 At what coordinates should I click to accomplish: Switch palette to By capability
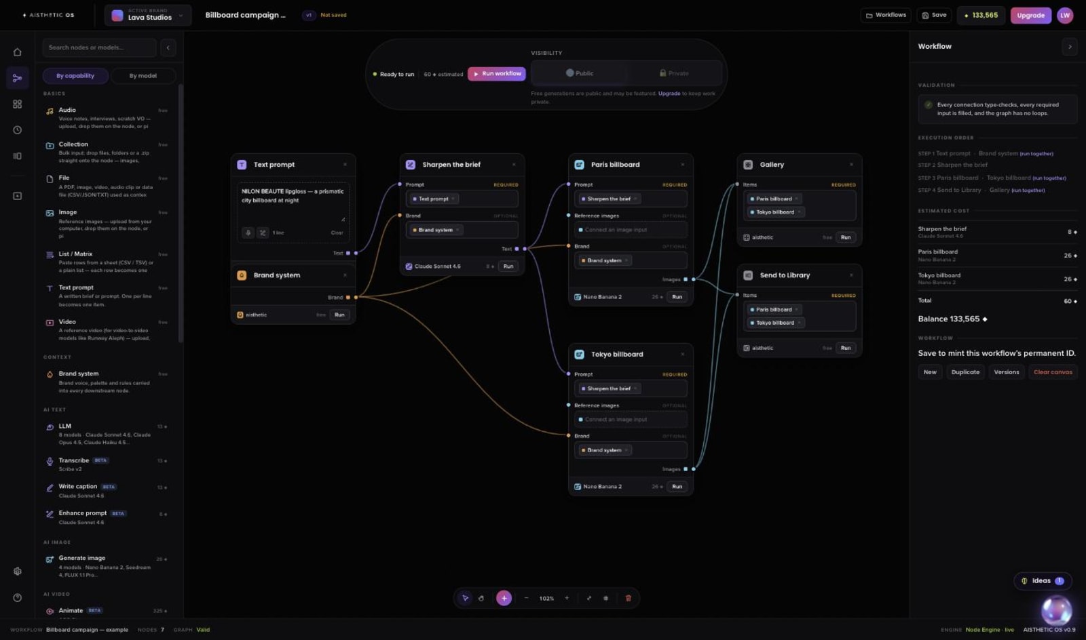click(x=75, y=76)
